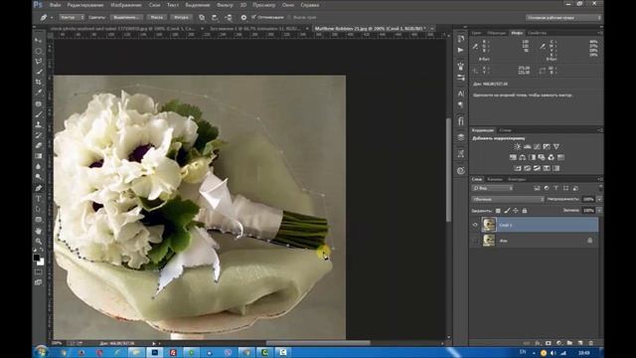Screen dimensions: 636x358
Task: Click the foreground color swatch
Action: coord(37,258)
